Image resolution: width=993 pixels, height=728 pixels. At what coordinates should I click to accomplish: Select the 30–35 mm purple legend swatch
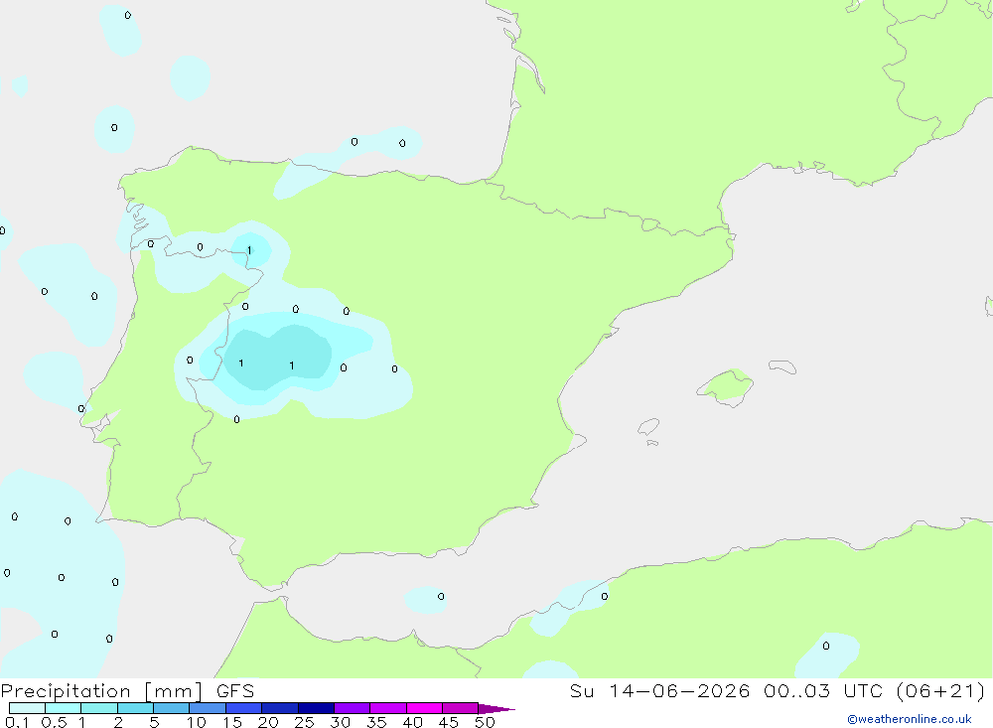pyautogui.click(x=353, y=708)
